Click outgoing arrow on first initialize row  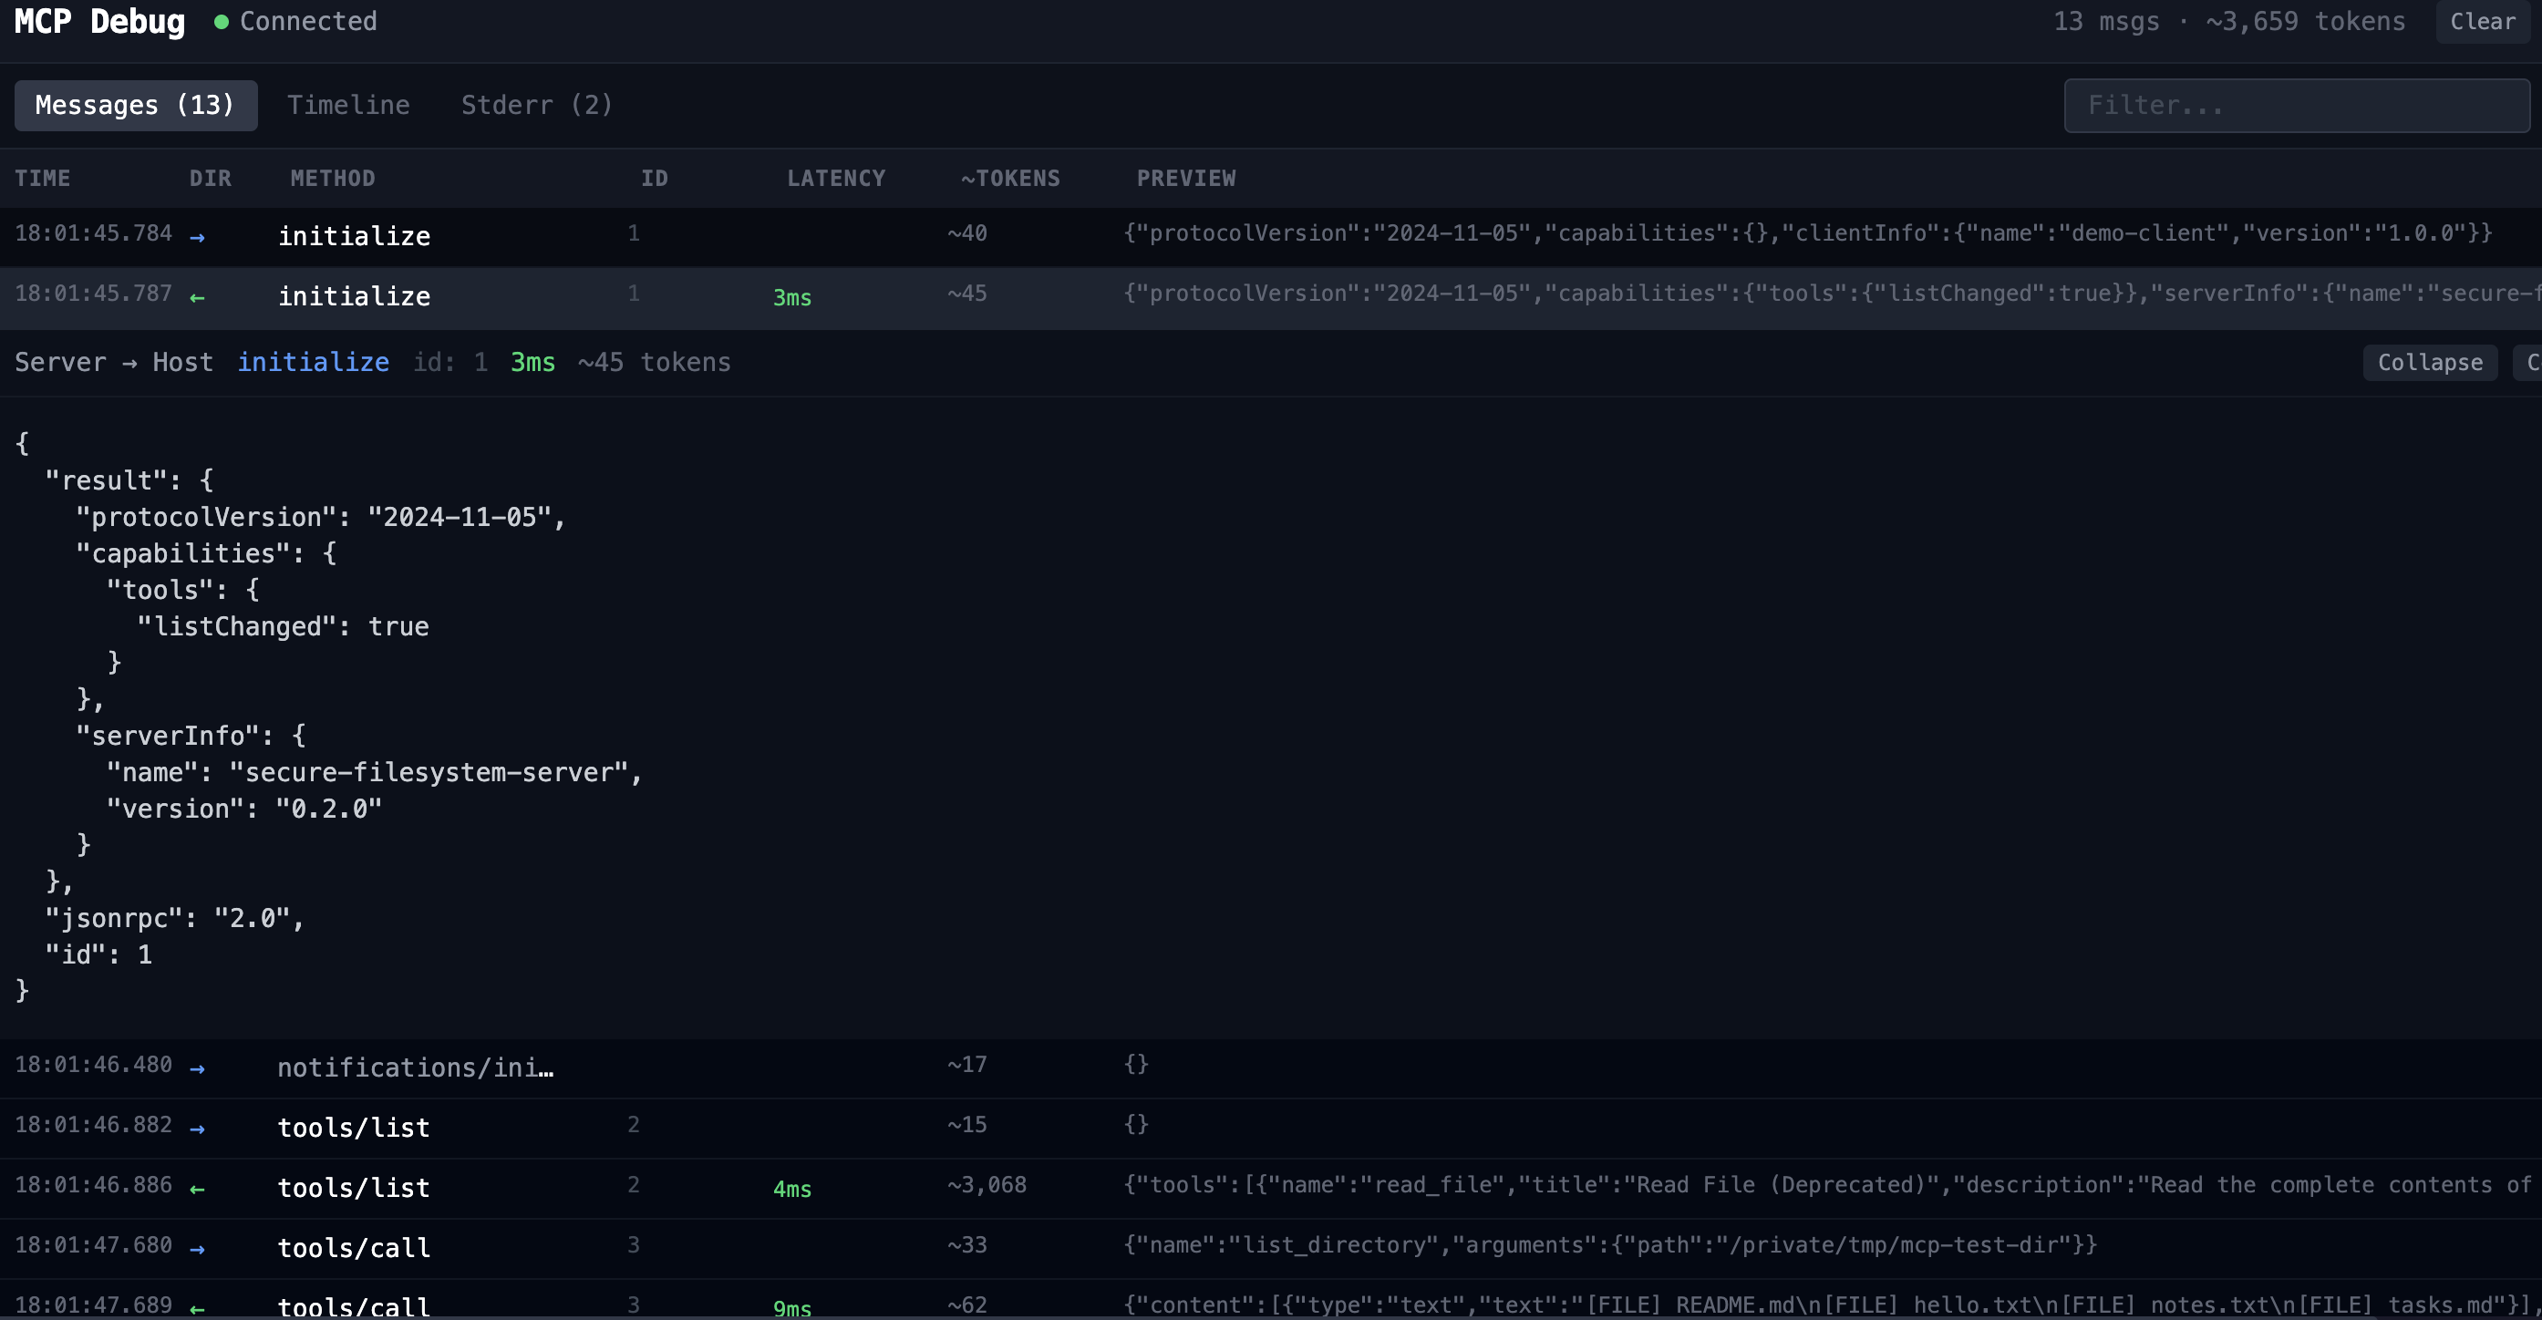(x=197, y=237)
